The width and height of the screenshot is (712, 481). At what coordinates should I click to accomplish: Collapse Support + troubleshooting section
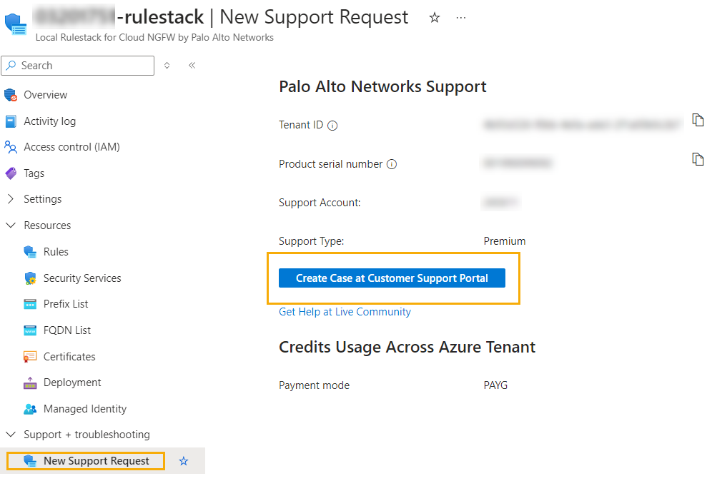point(11,435)
